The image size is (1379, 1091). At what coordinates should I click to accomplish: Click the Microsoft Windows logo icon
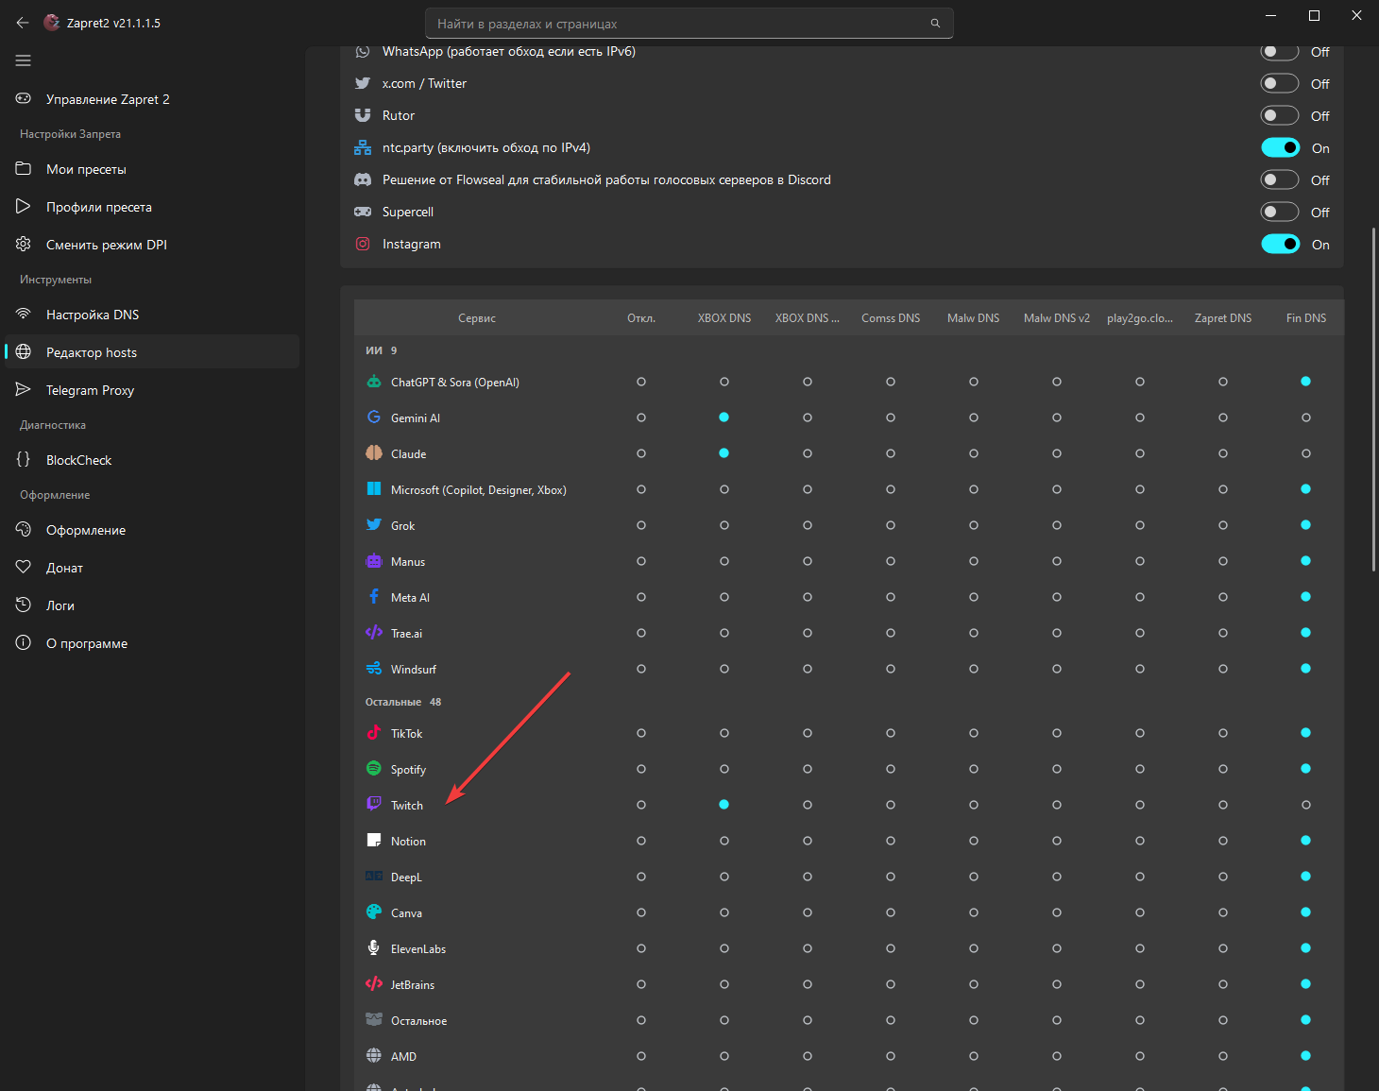pos(374,489)
